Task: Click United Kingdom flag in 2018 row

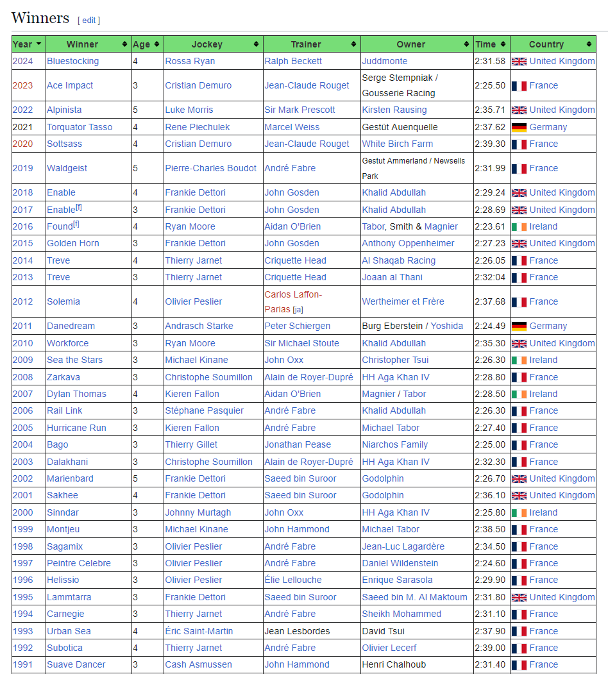Action: pos(519,193)
